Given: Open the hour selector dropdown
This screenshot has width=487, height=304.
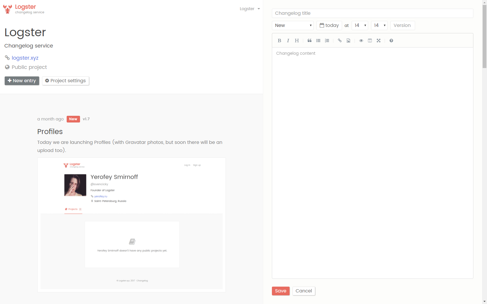Looking at the screenshot, I should pos(359,25).
